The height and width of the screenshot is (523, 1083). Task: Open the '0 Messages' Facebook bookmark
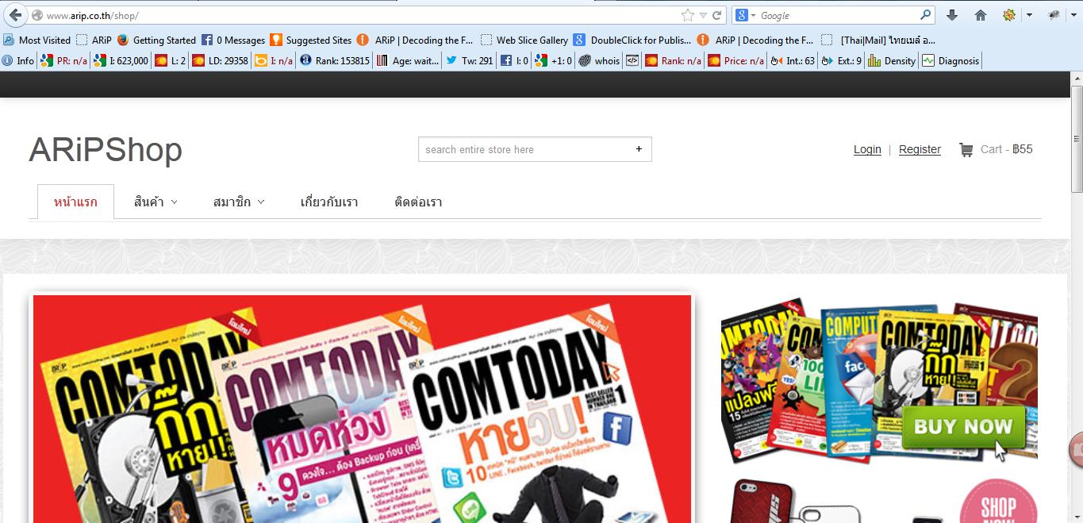tap(233, 40)
